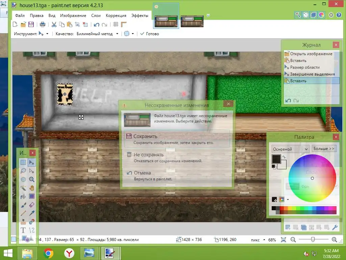
Task: Select the Paint Bucket tool
Action: click(x=23, y=196)
